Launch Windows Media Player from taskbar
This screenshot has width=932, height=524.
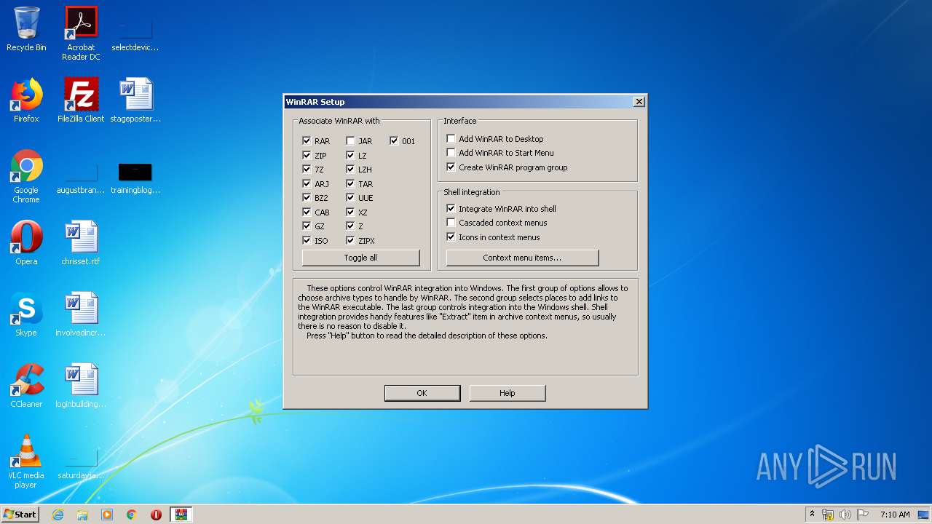(x=107, y=515)
